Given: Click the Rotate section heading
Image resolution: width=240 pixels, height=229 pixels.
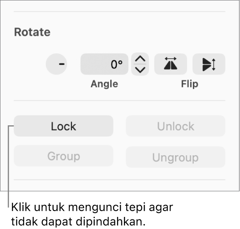Looking at the screenshot, I should [32, 32].
